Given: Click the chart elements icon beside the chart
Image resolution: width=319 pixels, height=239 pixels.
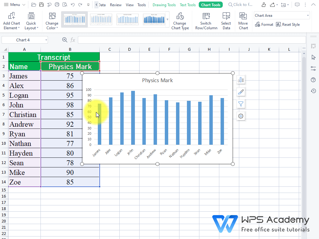Looking at the screenshot, I should pyautogui.click(x=241, y=80).
